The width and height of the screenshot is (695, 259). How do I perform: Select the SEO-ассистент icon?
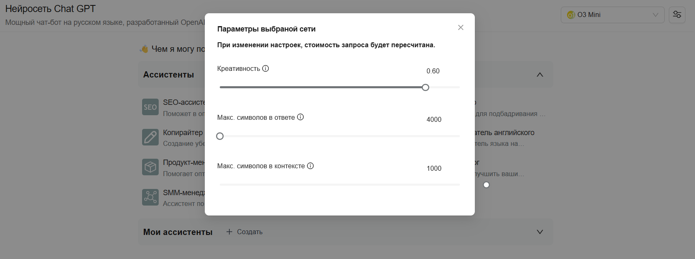pyautogui.click(x=150, y=107)
